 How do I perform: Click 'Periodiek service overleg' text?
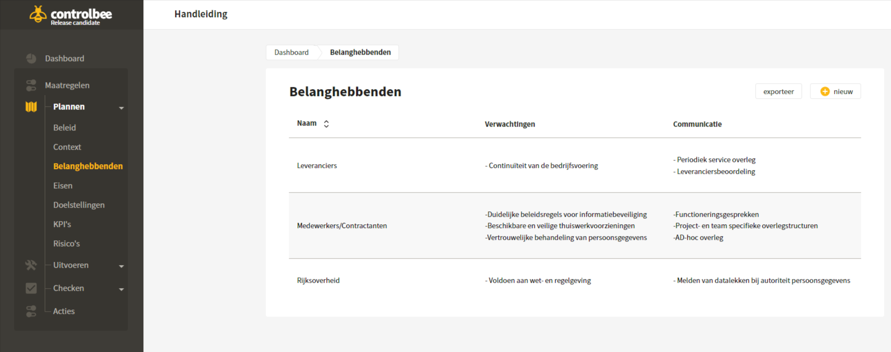714,160
